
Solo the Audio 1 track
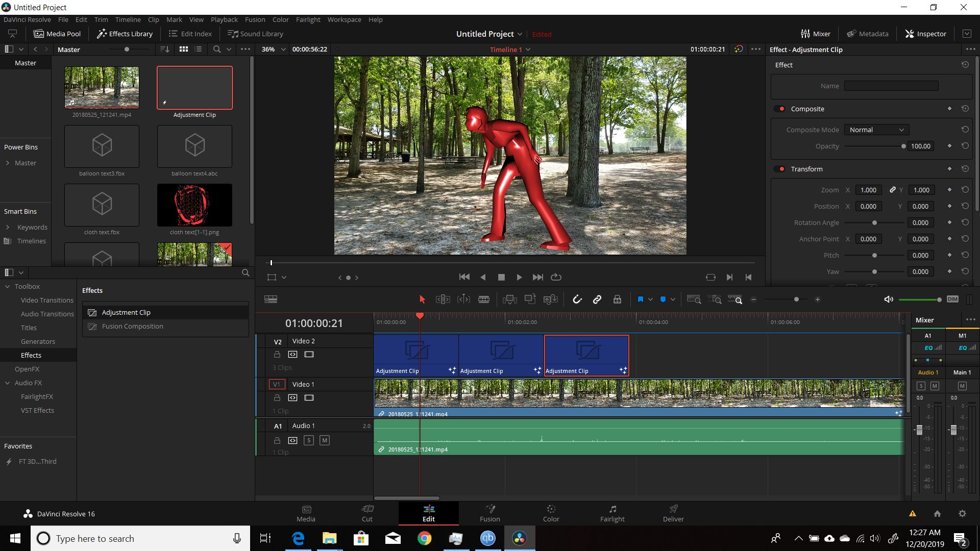click(308, 440)
